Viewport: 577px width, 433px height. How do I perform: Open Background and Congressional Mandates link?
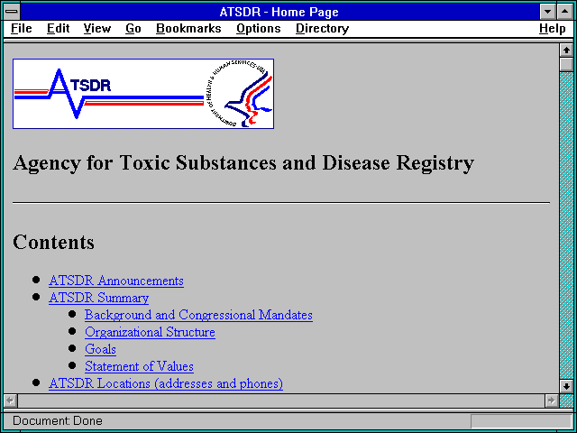click(198, 315)
